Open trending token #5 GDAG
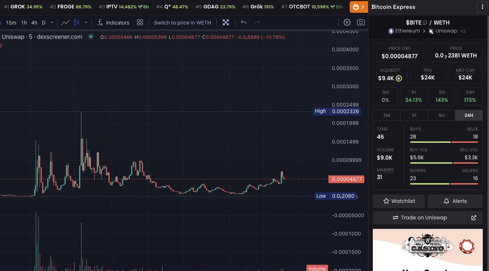The width and height of the screenshot is (489, 271). tap(216, 7)
